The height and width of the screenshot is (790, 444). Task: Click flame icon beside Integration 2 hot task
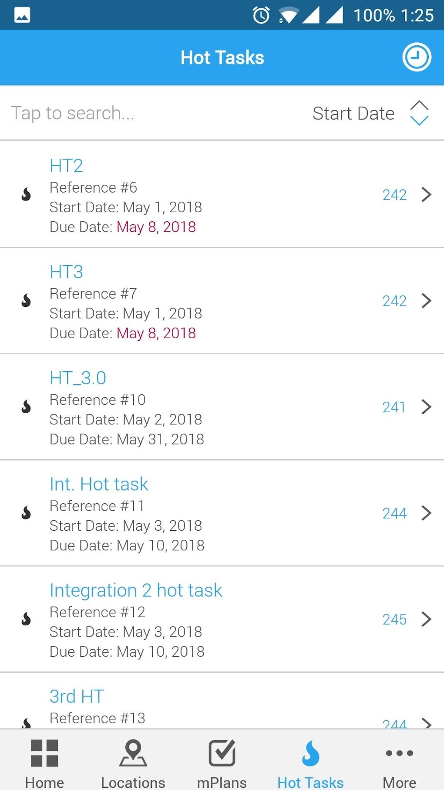pos(26,619)
